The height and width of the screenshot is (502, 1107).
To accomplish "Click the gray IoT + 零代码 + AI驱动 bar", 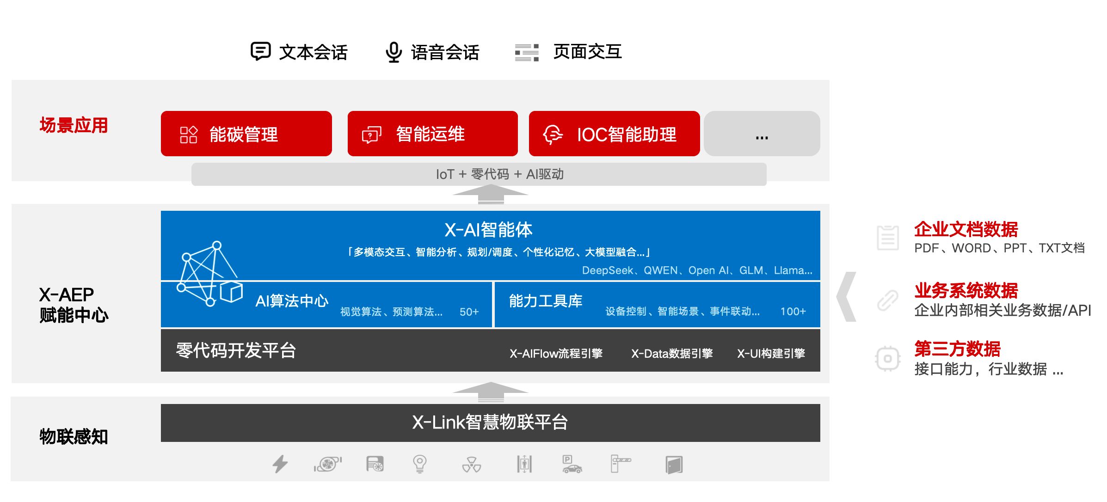I will [501, 174].
